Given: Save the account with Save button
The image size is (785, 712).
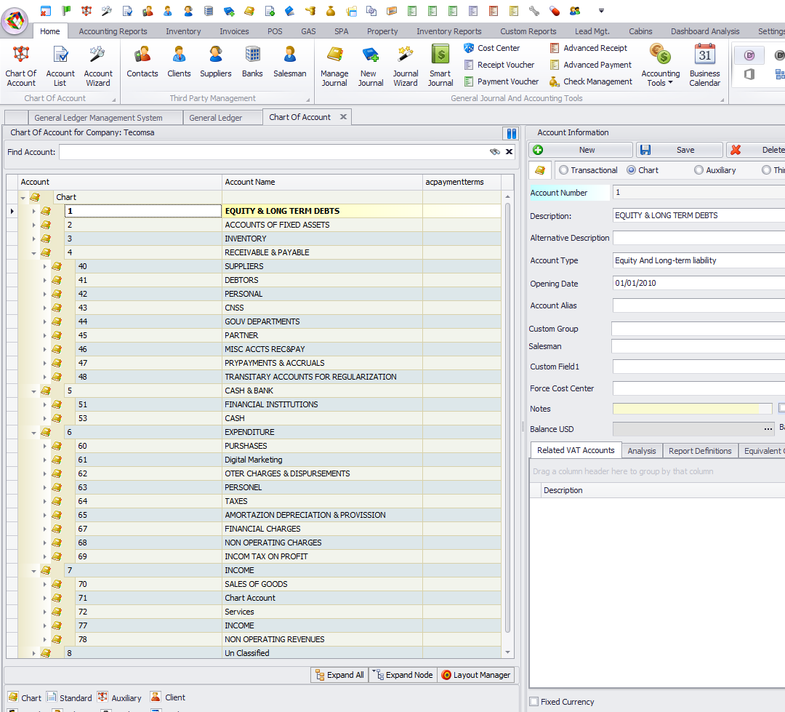Looking at the screenshot, I should coord(679,150).
